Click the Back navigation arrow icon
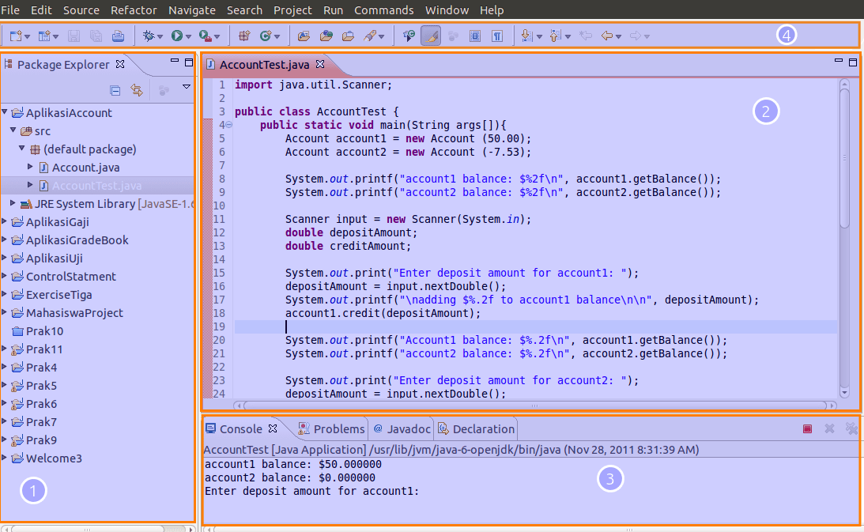Screen dimensions: 864x532 [606, 36]
